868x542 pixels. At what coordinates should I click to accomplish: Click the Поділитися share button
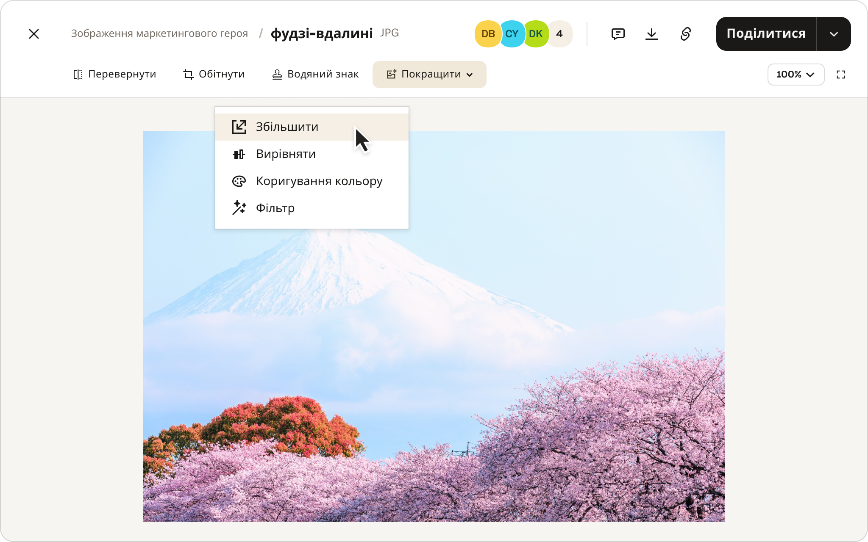pyautogui.click(x=766, y=34)
